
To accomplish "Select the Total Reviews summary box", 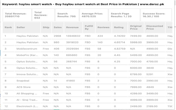I will pos(43,15).
